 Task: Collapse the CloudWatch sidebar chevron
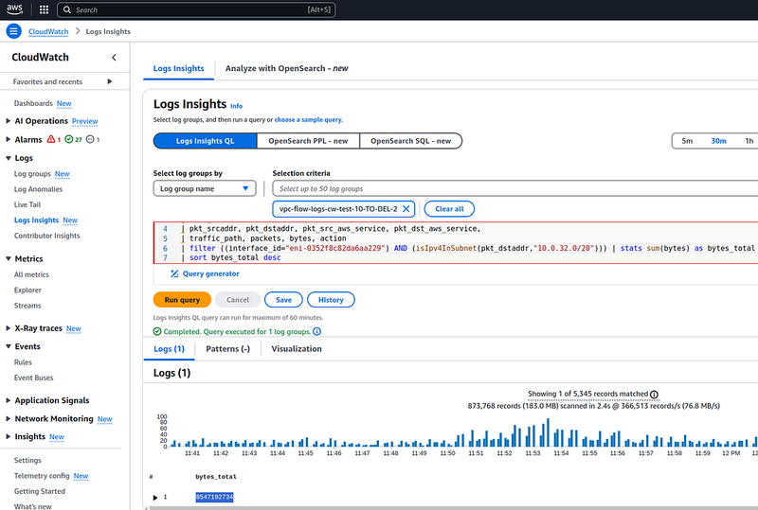(x=114, y=58)
